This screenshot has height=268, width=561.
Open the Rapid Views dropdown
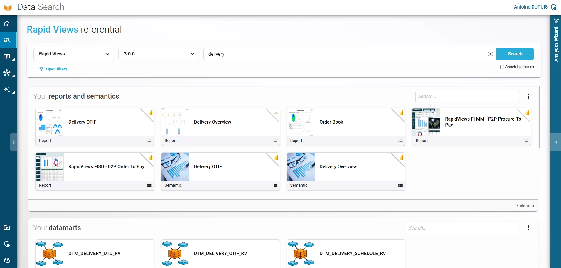point(74,54)
